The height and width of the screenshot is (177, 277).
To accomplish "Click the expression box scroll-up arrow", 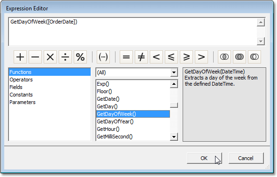I will [261, 22].
